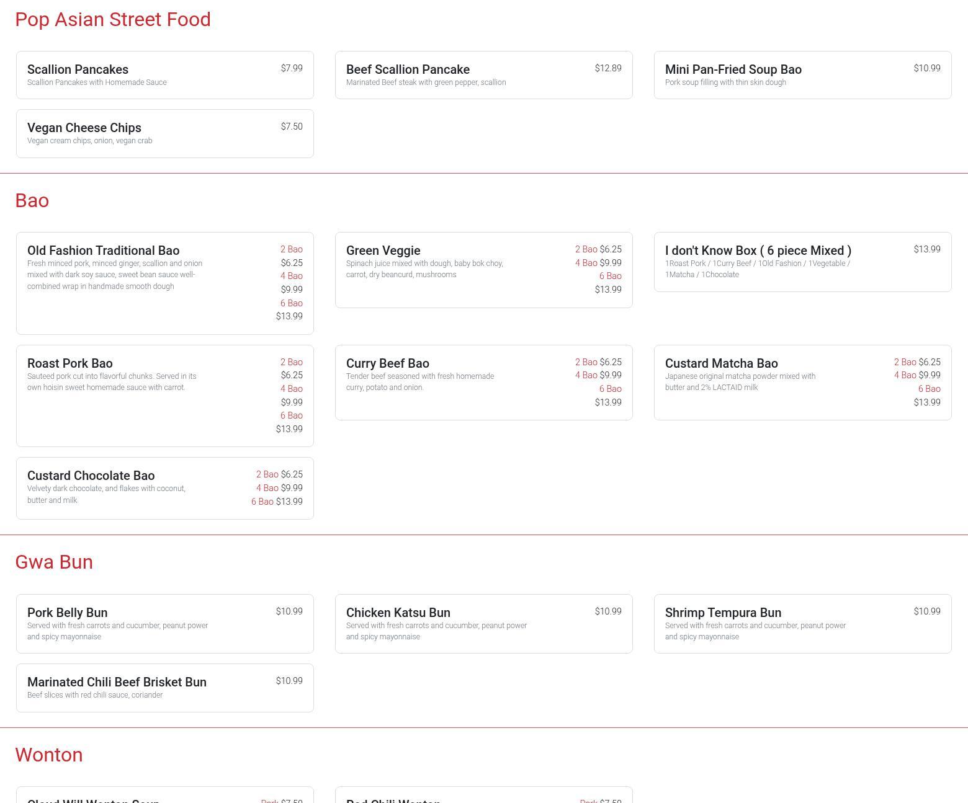The height and width of the screenshot is (803, 968).
Task: Click the $13.99 price on Curry Beef Bao
Action: pyautogui.click(x=608, y=402)
